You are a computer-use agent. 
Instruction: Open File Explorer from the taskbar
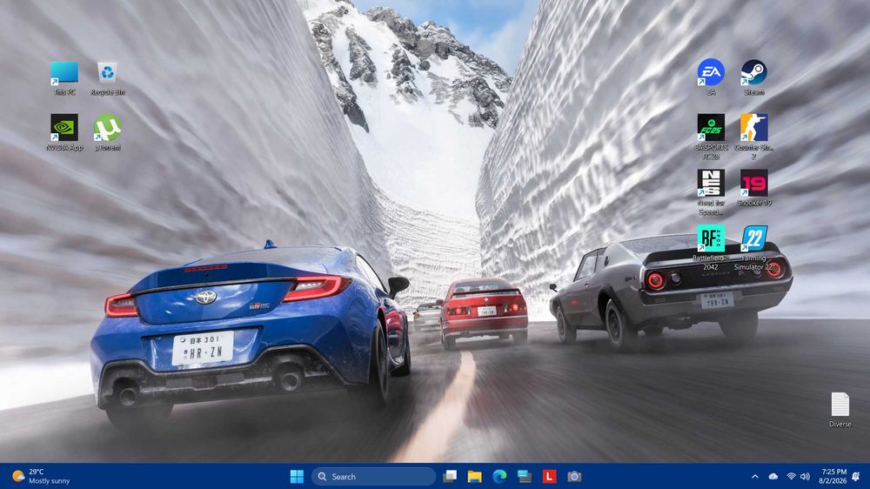click(474, 476)
